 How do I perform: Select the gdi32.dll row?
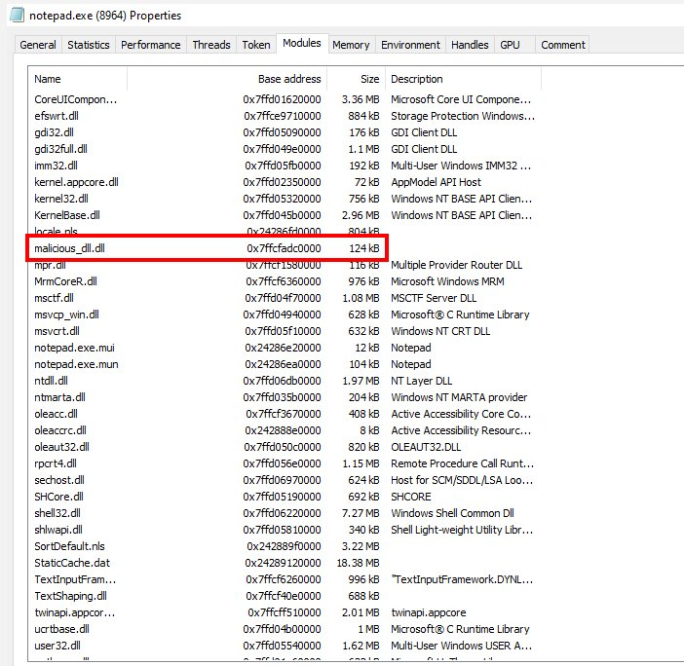284,132
